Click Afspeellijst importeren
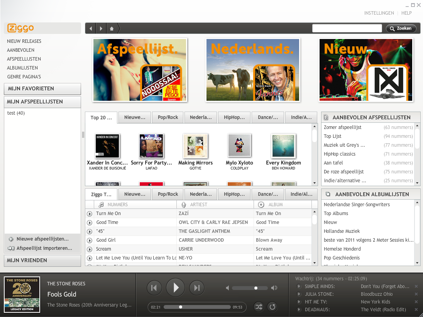Image resolution: width=423 pixels, height=317 pixels. [x=42, y=248]
